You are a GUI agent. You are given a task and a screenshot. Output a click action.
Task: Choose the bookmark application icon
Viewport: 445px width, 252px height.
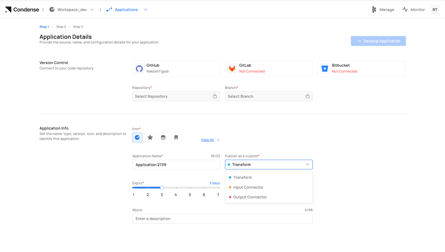tap(176, 138)
